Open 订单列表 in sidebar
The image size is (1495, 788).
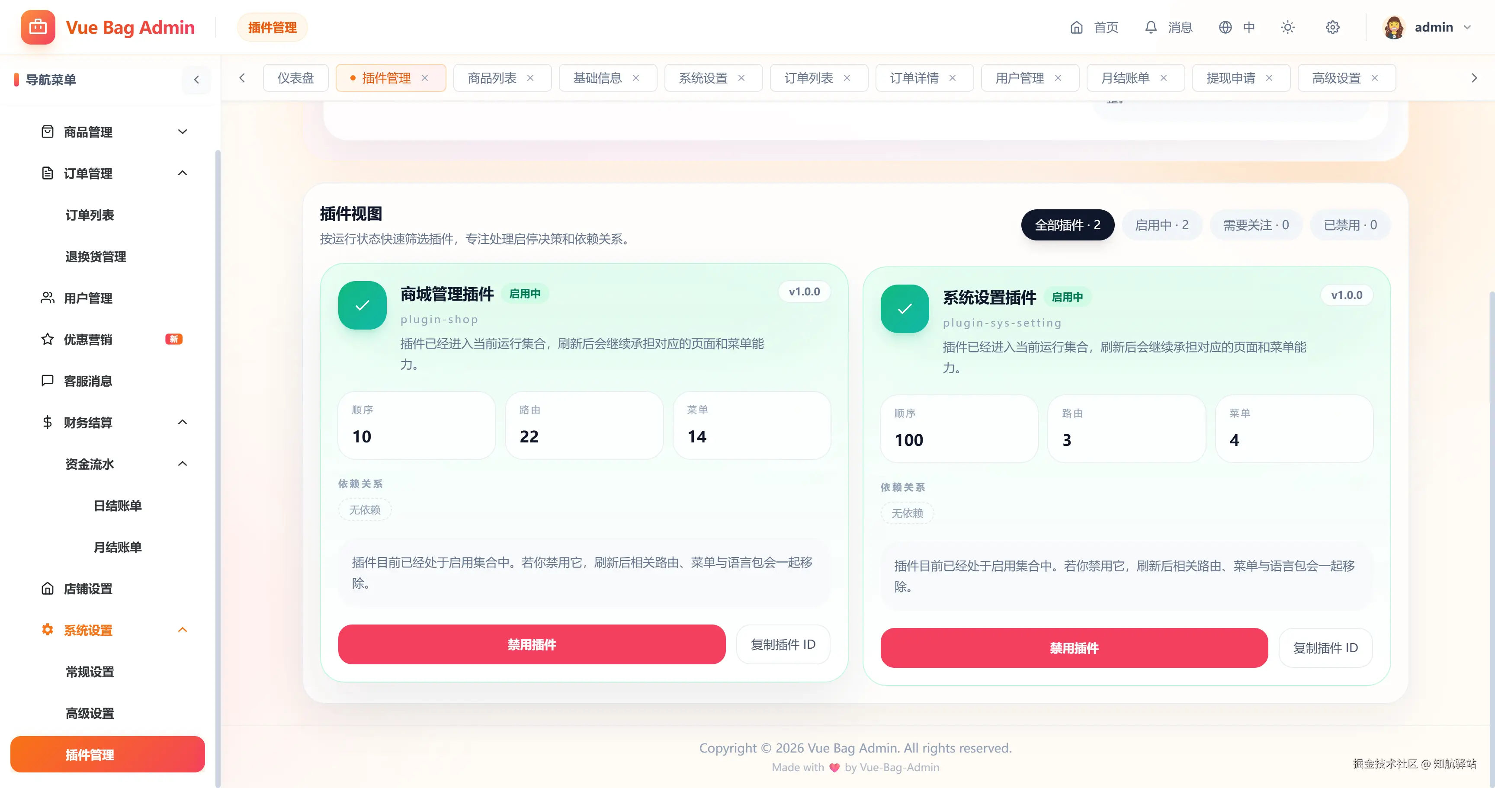[x=90, y=215]
